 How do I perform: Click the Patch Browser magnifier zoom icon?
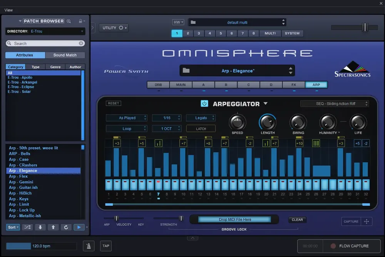click(x=69, y=21)
